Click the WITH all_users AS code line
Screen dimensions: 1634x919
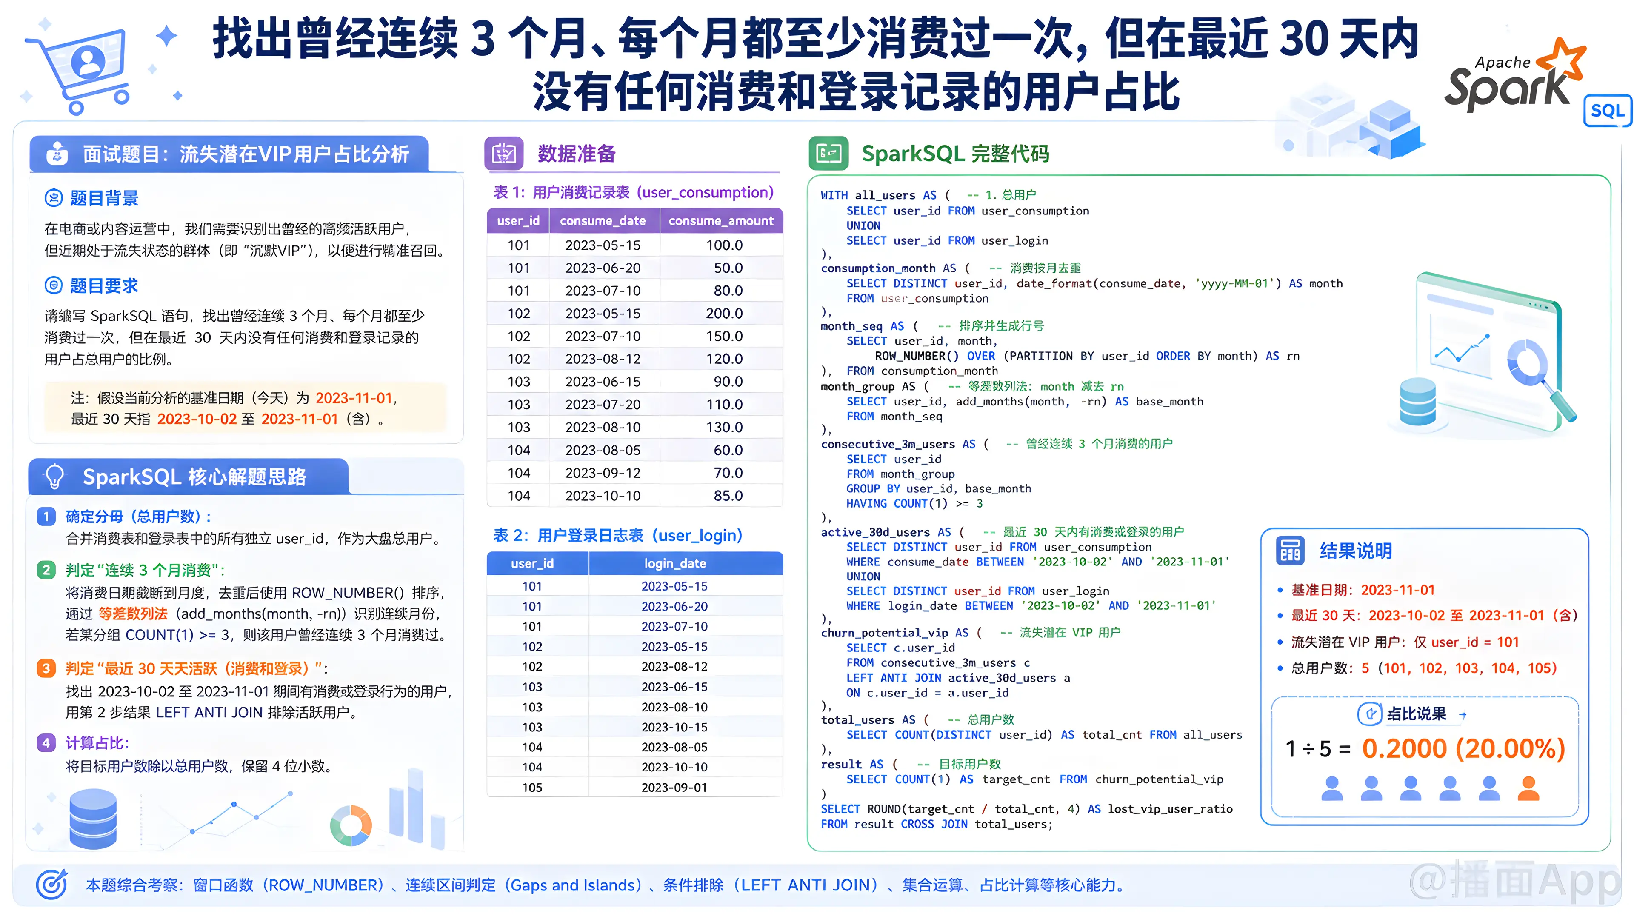pyautogui.click(x=928, y=195)
